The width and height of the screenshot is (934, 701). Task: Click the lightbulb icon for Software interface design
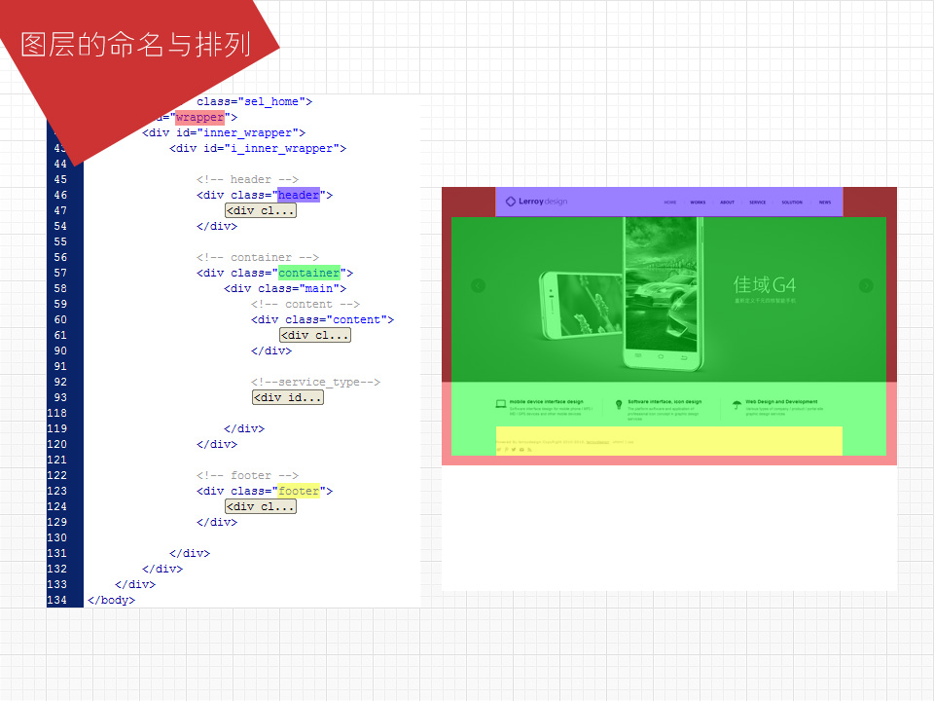click(619, 405)
